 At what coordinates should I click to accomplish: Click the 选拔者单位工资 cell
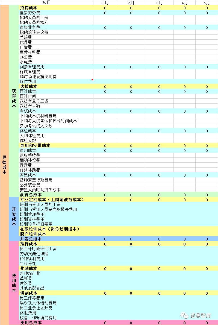(x=56, y=101)
